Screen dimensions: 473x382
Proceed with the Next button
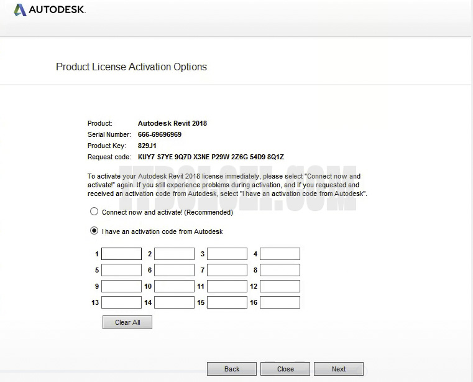click(x=339, y=369)
